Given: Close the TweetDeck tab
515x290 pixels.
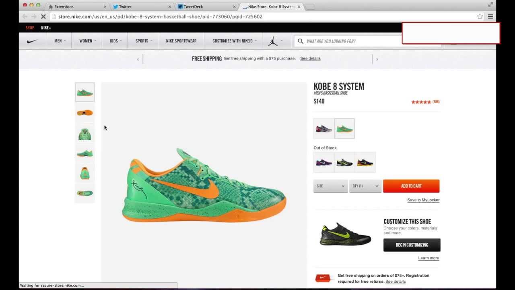Looking at the screenshot, I should coord(234,7).
